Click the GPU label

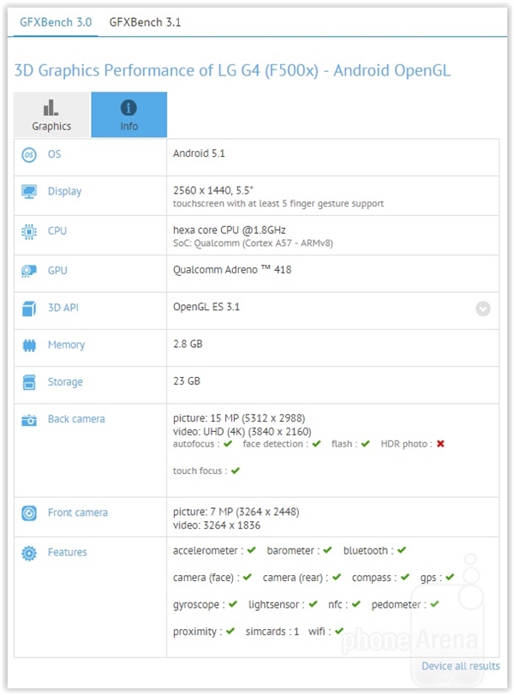coord(57,271)
